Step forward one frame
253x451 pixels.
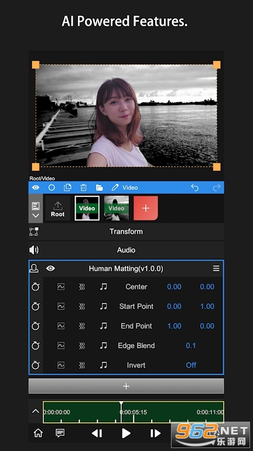tap(155, 433)
